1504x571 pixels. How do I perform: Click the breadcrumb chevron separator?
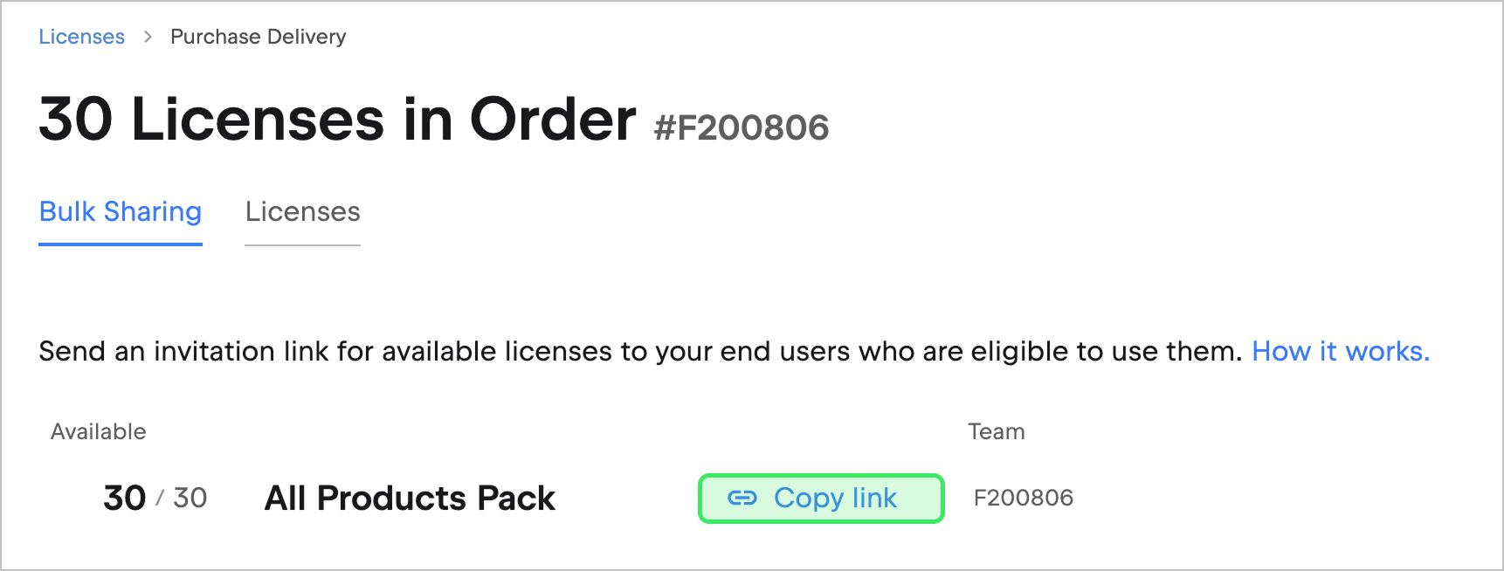coord(148,37)
